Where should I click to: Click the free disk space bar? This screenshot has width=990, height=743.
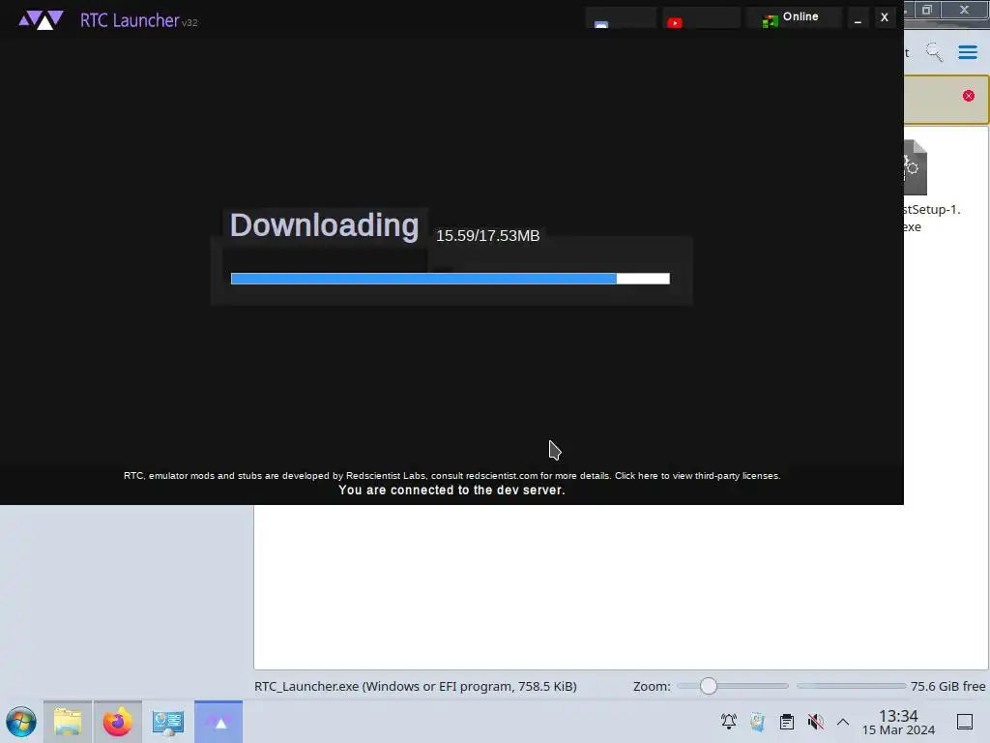click(851, 686)
